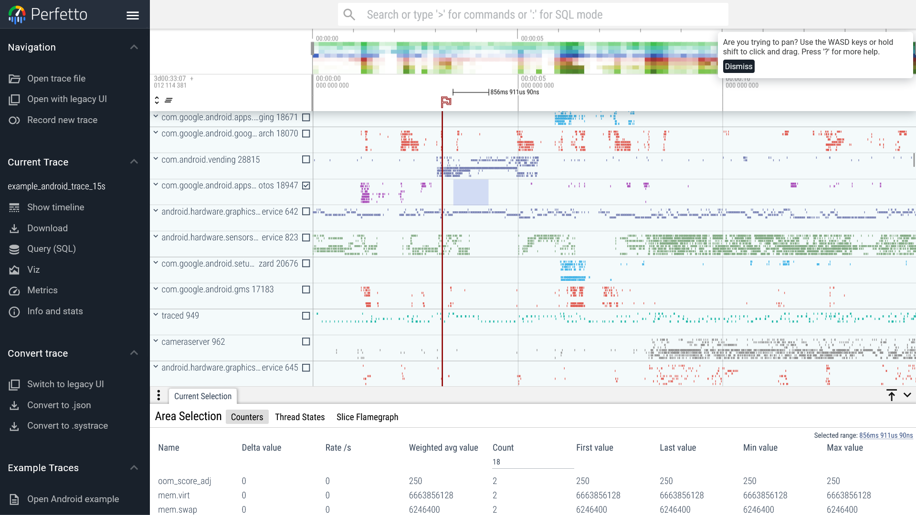Check the android.hardware.sensors...ervice 823 checkbox
Viewport: 916px width, 515px height.
[x=306, y=237]
